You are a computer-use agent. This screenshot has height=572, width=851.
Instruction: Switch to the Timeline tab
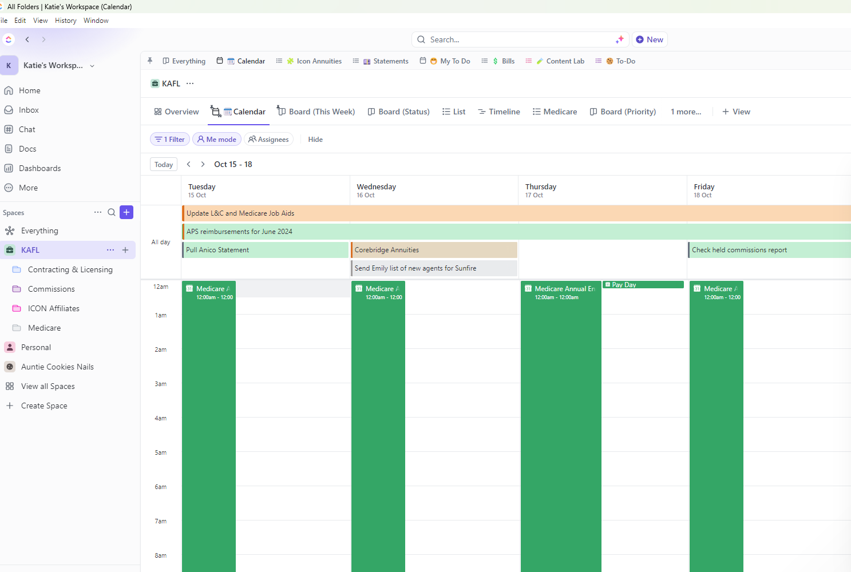[499, 112]
